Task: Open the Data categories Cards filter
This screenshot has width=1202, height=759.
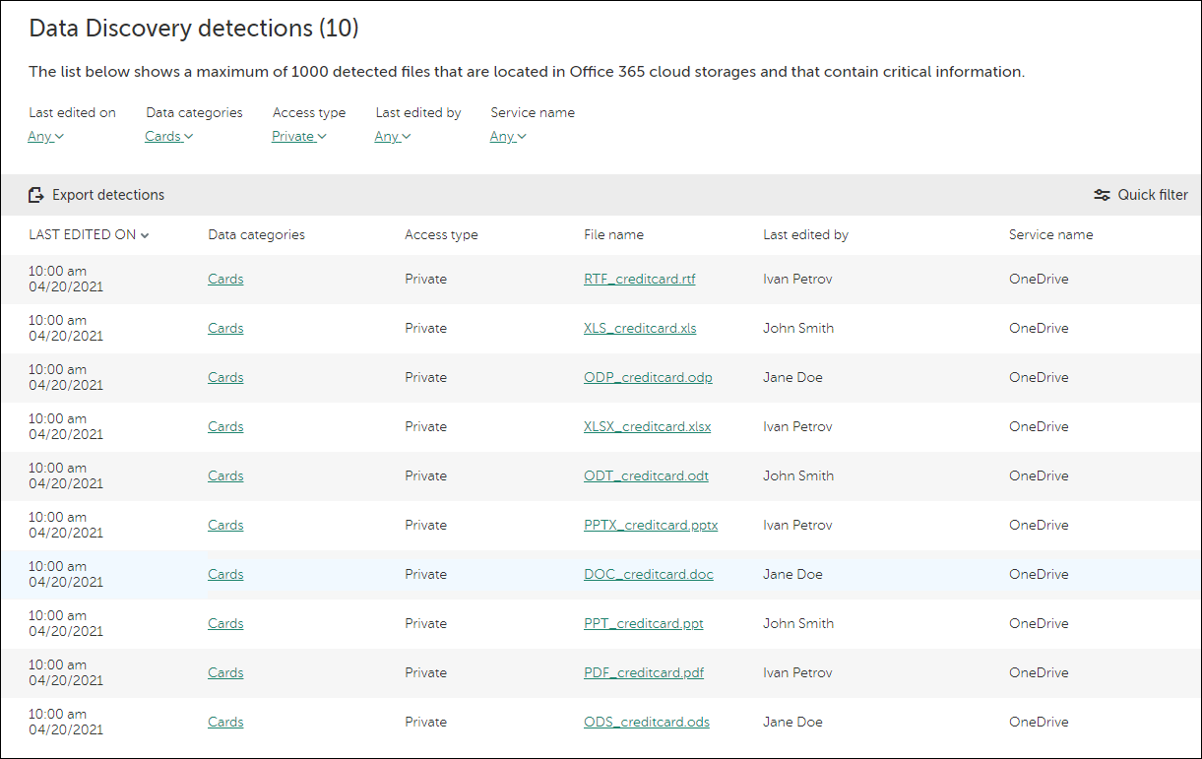Action: (x=167, y=136)
